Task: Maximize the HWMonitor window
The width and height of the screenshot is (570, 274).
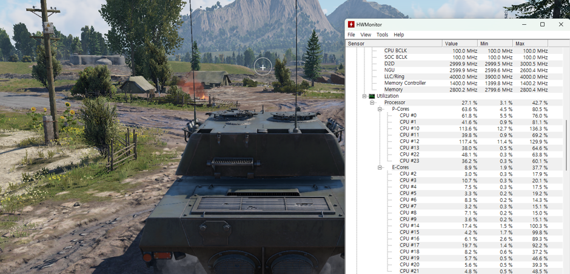Action: pos(542,24)
